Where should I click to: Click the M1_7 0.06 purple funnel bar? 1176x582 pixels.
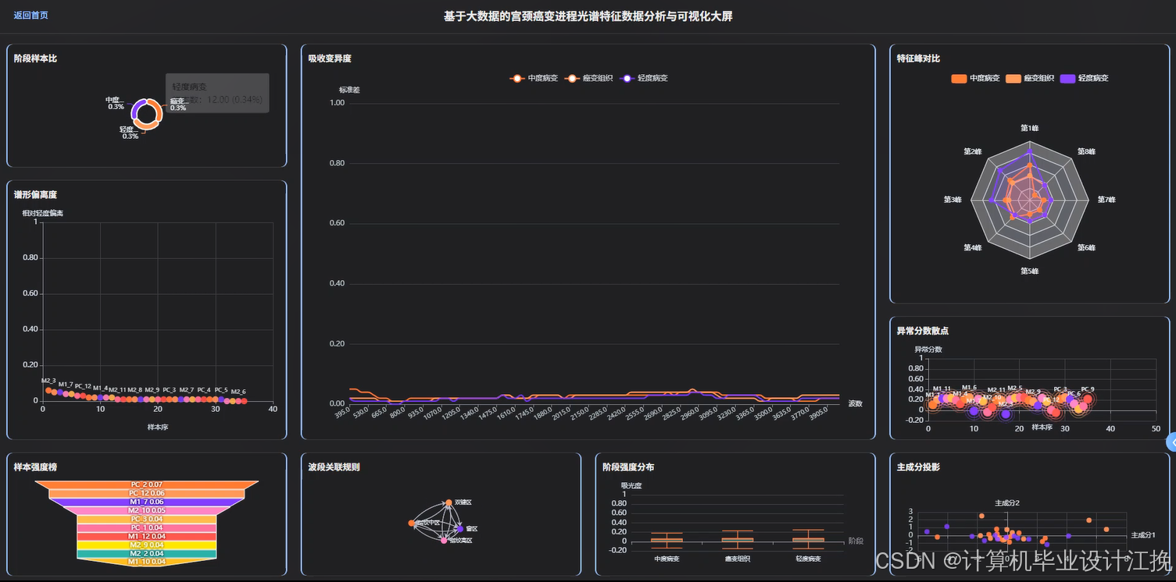(x=146, y=502)
